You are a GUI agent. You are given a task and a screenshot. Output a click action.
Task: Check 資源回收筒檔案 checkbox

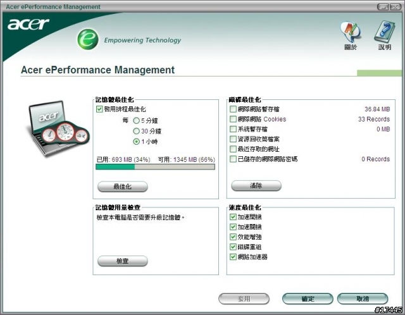click(233, 139)
